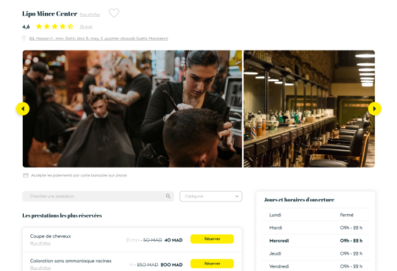This screenshot has width=397, height=271.
Task: Click the location pin icon beside the address
Action: [x=24, y=38]
